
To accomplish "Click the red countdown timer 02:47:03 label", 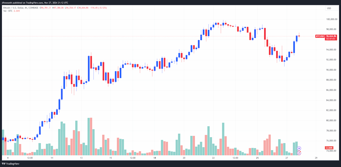I will click(331, 39).
